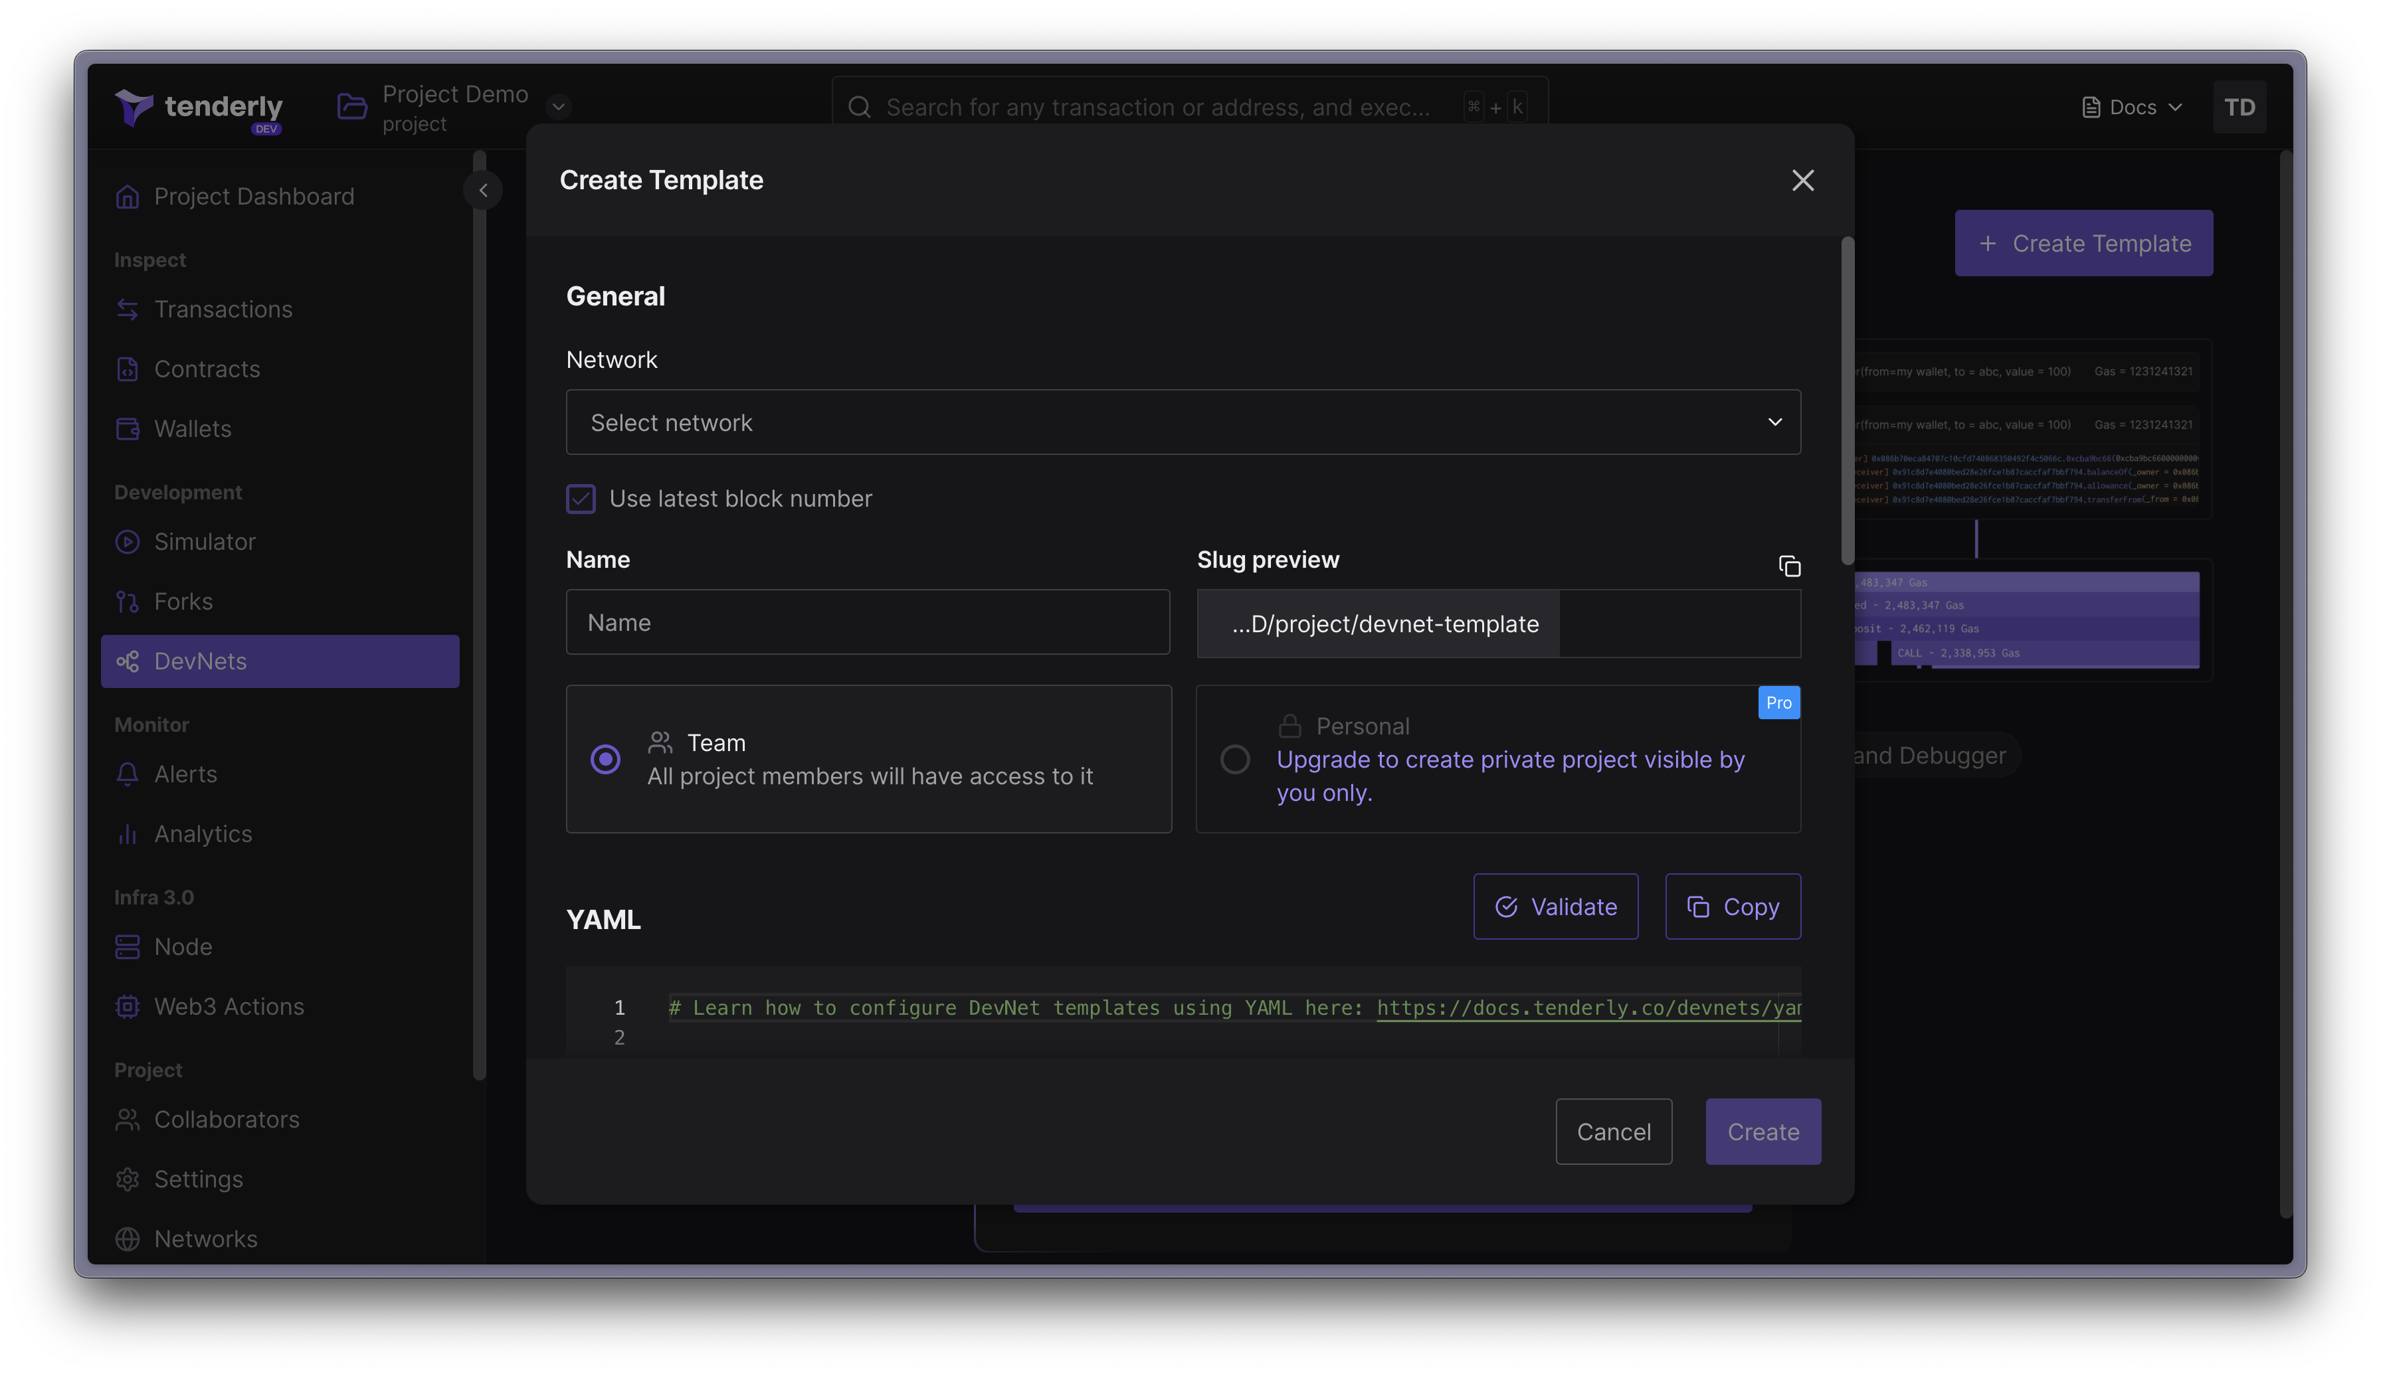The height and width of the screenshot is (1376, 2381).
Task: Click the Node server icon
Action: click(x=128, y=947)
